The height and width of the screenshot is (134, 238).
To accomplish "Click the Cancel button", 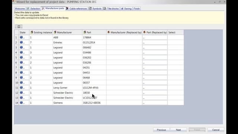I will 216,130.
